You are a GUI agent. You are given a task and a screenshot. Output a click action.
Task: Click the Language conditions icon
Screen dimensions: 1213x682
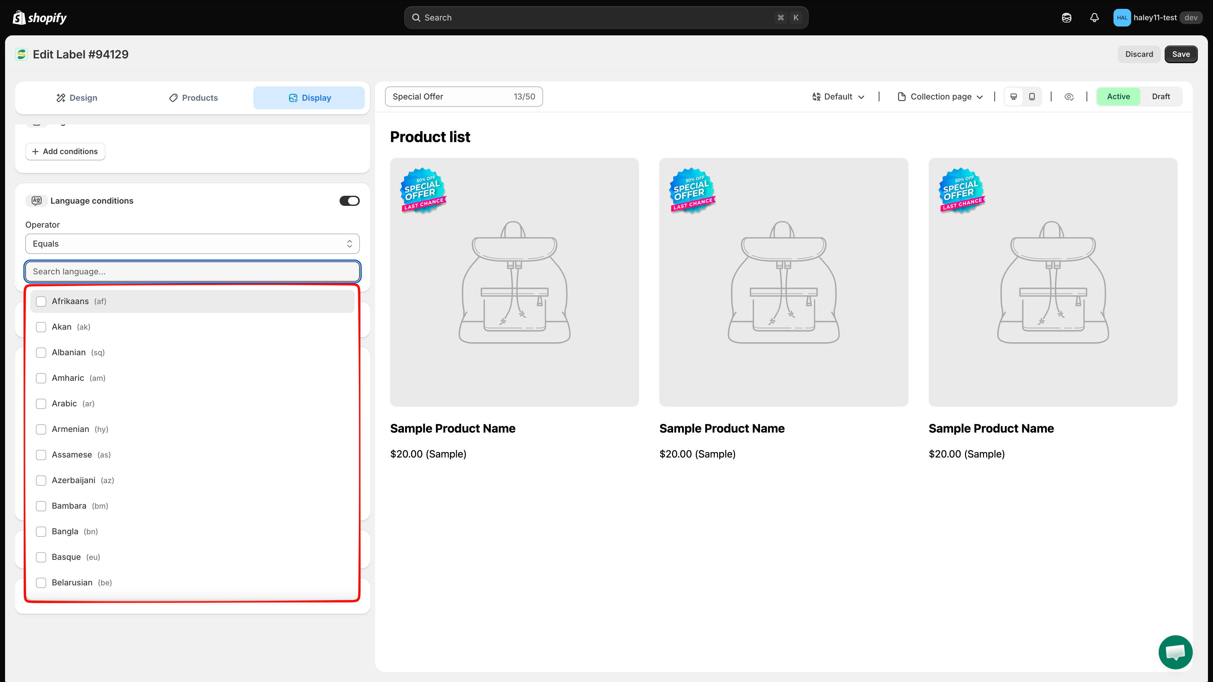tap(36, 201)
